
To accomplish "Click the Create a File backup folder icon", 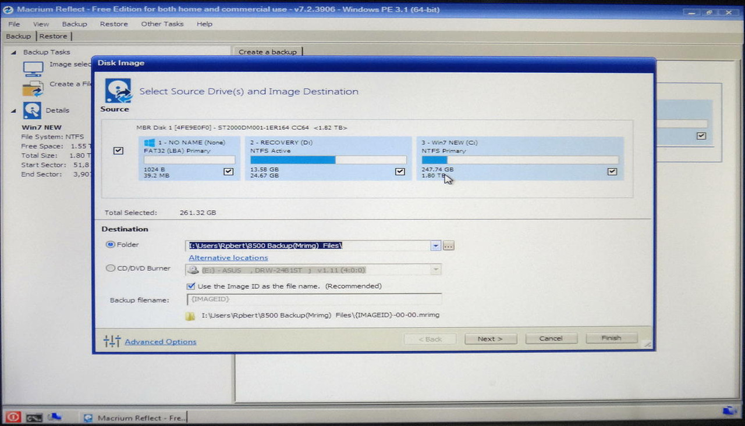I will point(33,88).
